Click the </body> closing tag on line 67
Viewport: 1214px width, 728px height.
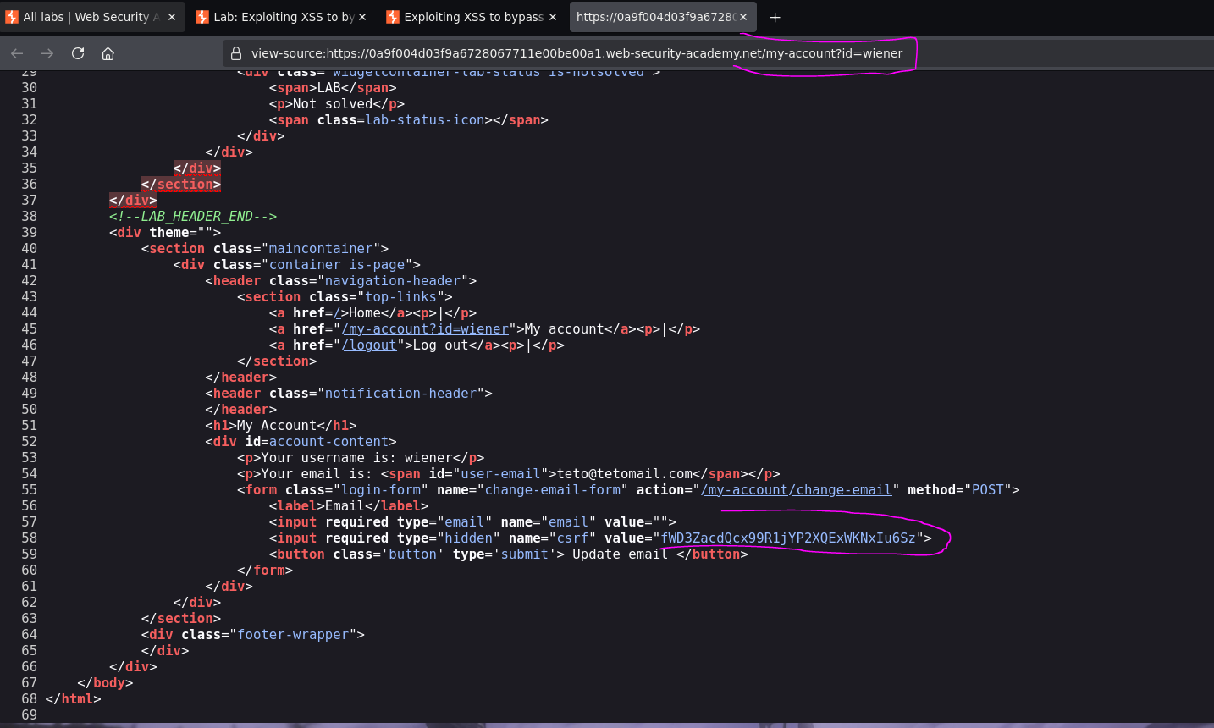[x=105, y=682]
